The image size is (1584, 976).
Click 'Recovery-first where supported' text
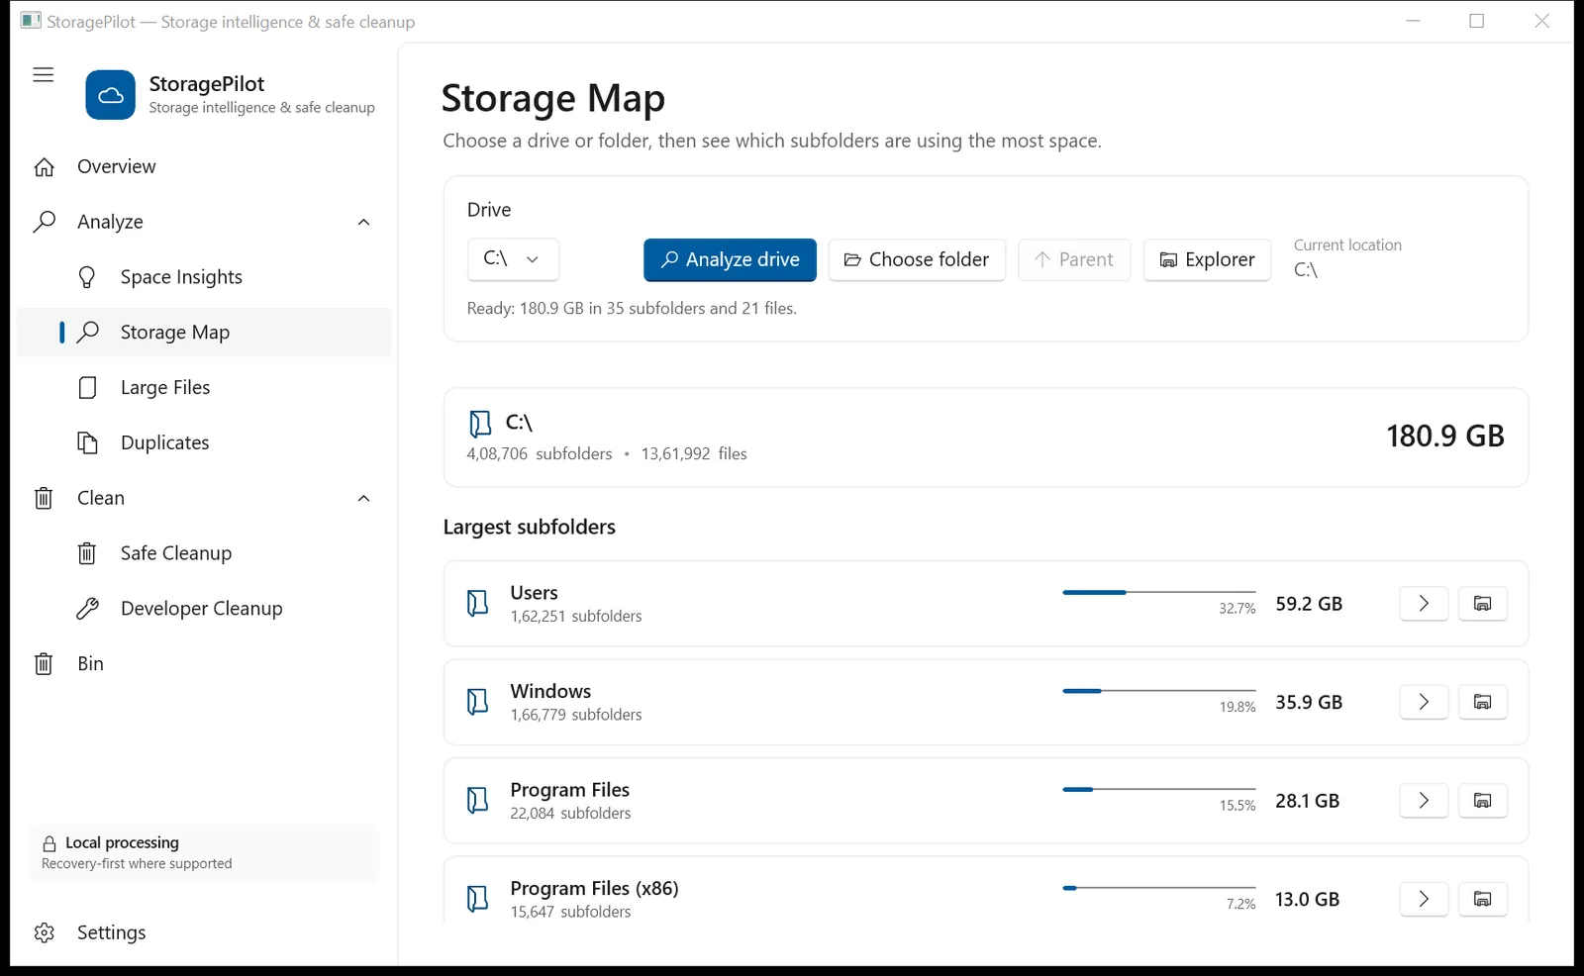(x=137, y=864)
